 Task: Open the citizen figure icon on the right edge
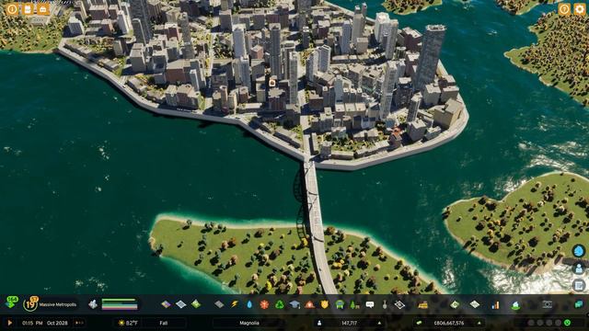point(579,268)
